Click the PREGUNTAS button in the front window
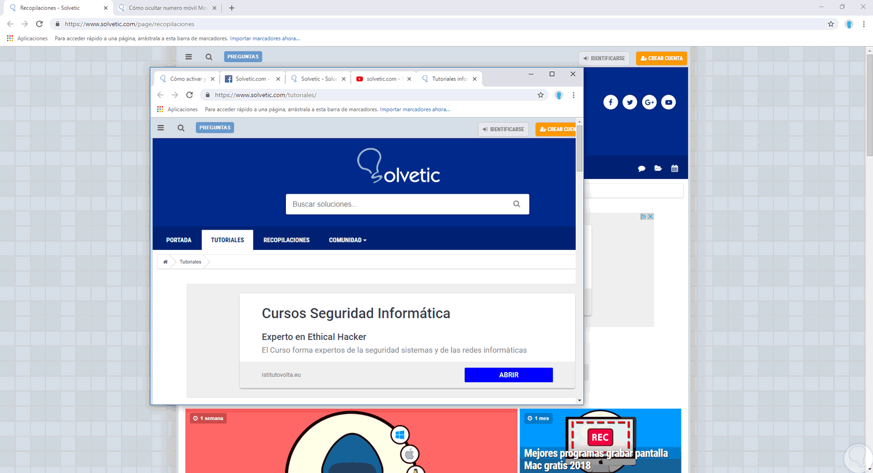This screenshot has height=473, width=873. (215, 128)
